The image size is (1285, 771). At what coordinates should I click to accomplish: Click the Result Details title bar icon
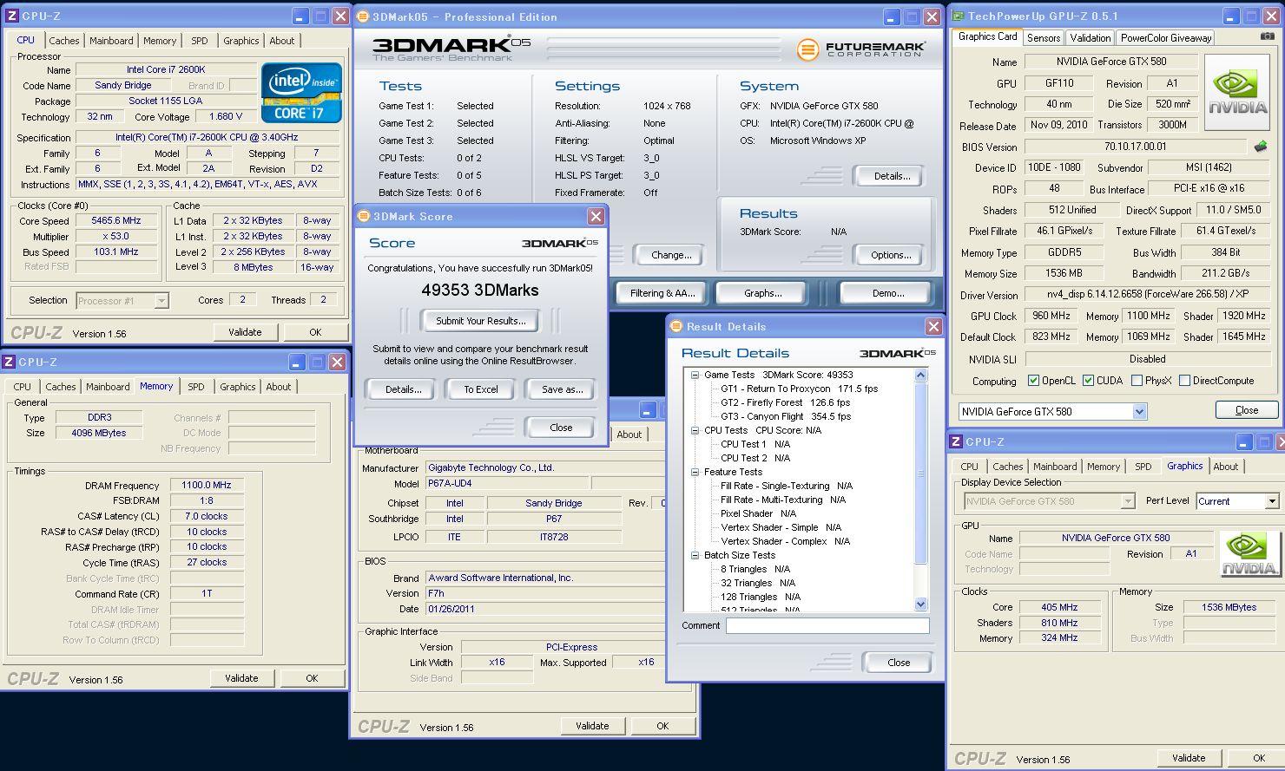click(676, 326)
